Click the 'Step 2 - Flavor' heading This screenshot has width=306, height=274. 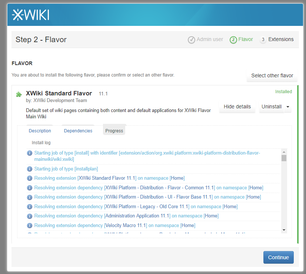pyautogui.click(x=41, y=40)
